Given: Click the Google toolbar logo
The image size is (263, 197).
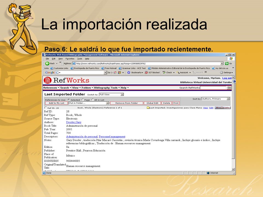Looking at the screenshot, I should 50,72.
